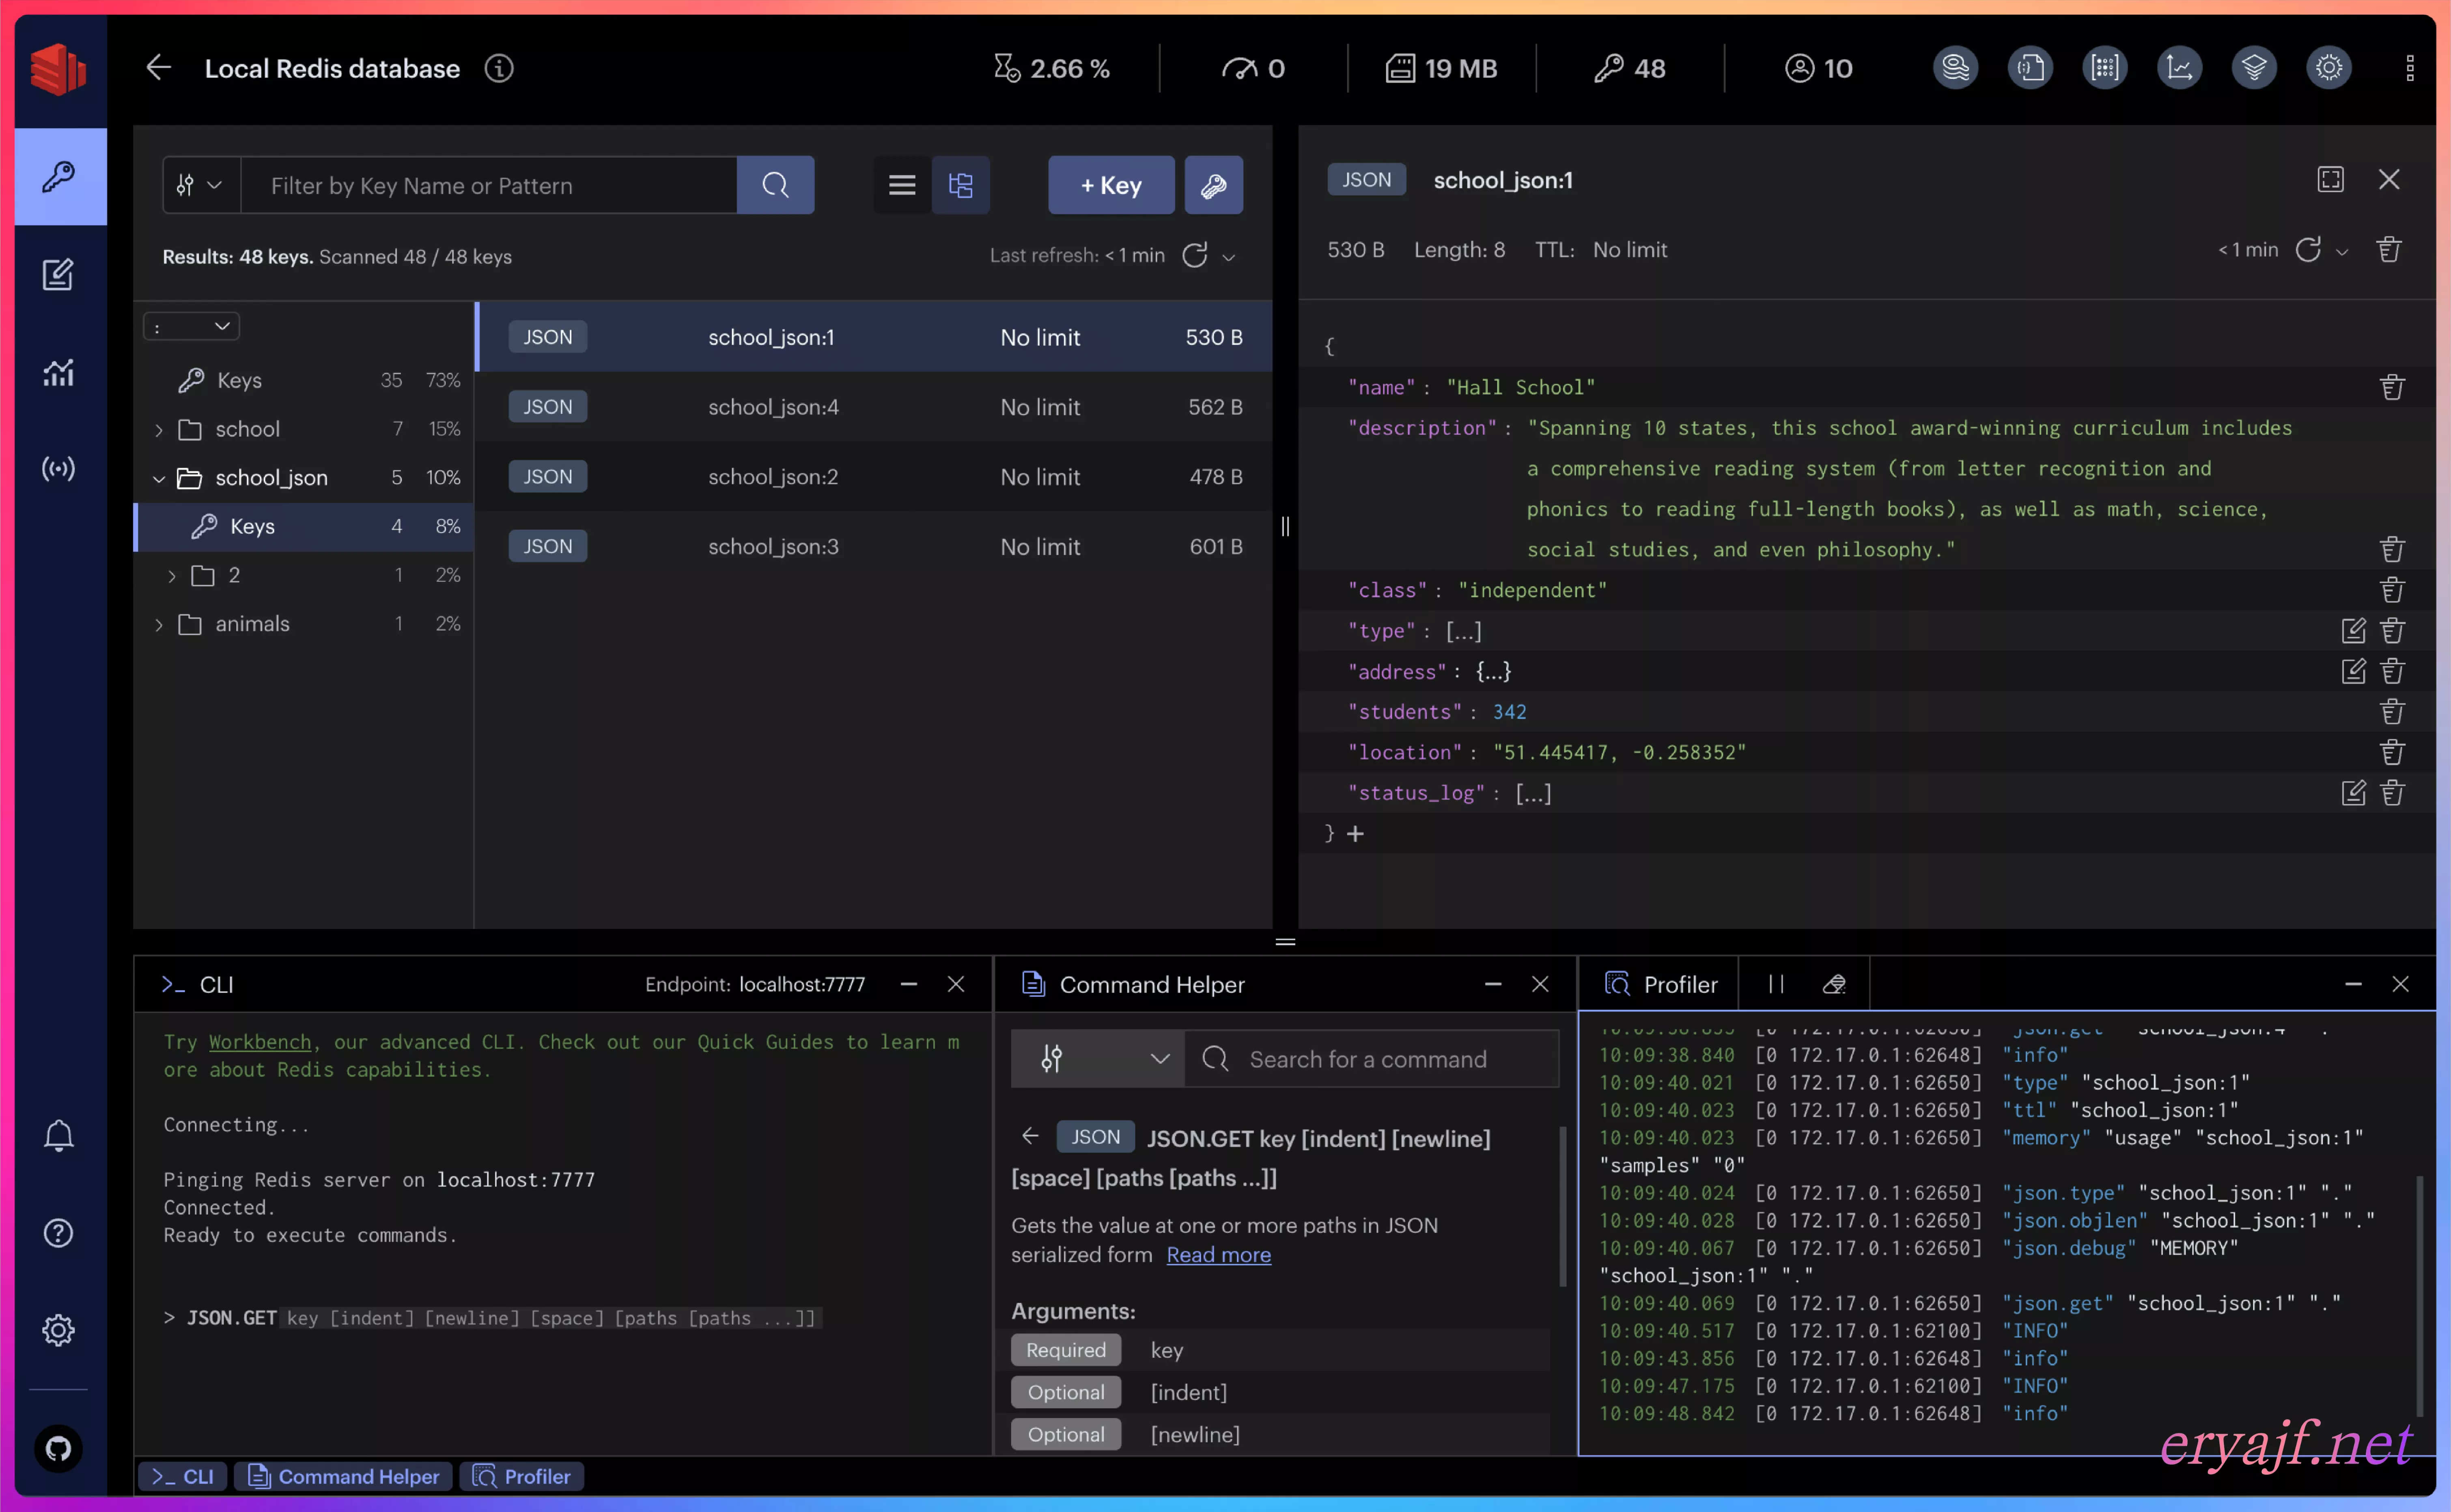Image resolution: width=2451 pixels, height=1512 pixels.
Task: Switch to list view of keys
Action: pos(901,185)
